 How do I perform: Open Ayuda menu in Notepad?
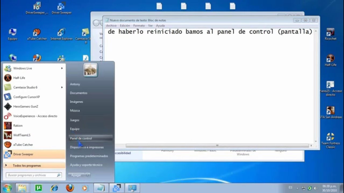[x=160, y=26]
